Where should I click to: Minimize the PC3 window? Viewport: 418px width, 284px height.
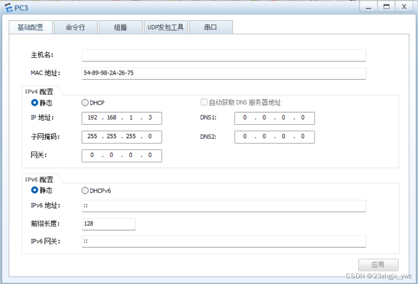coord(368,7)
